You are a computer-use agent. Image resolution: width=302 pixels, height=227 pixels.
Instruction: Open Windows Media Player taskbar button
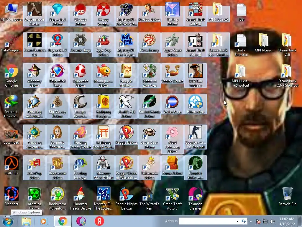pos(44,221)
